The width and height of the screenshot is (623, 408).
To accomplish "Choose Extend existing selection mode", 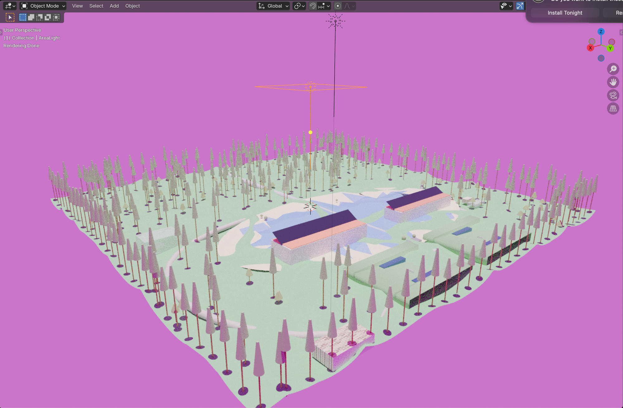I will (x=31, y=17).
